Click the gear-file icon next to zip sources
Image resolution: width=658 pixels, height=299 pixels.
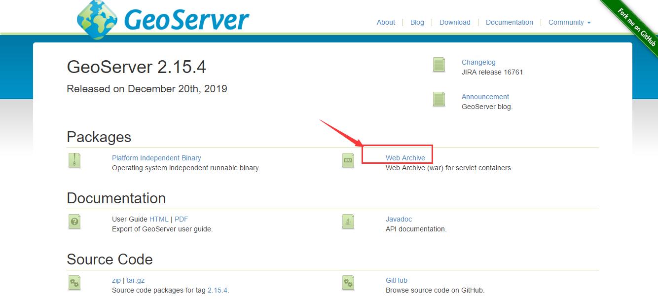pos(74,283)
